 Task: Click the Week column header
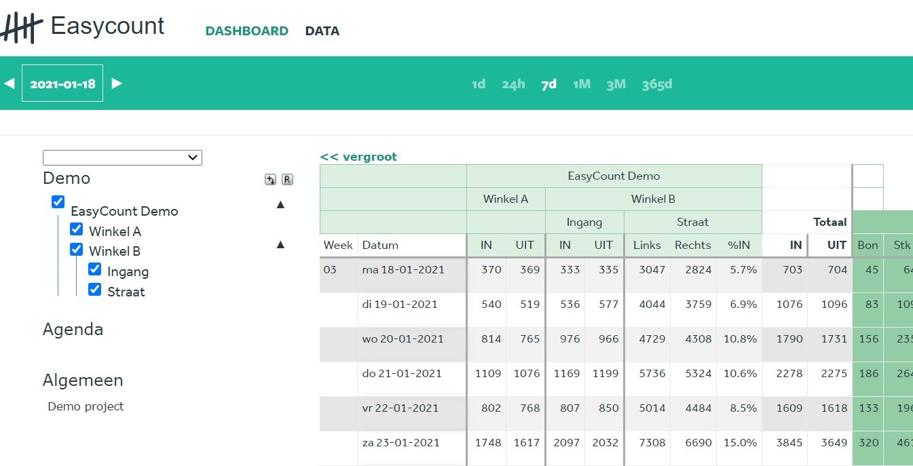pyautogui.click(x=337, y=246)
